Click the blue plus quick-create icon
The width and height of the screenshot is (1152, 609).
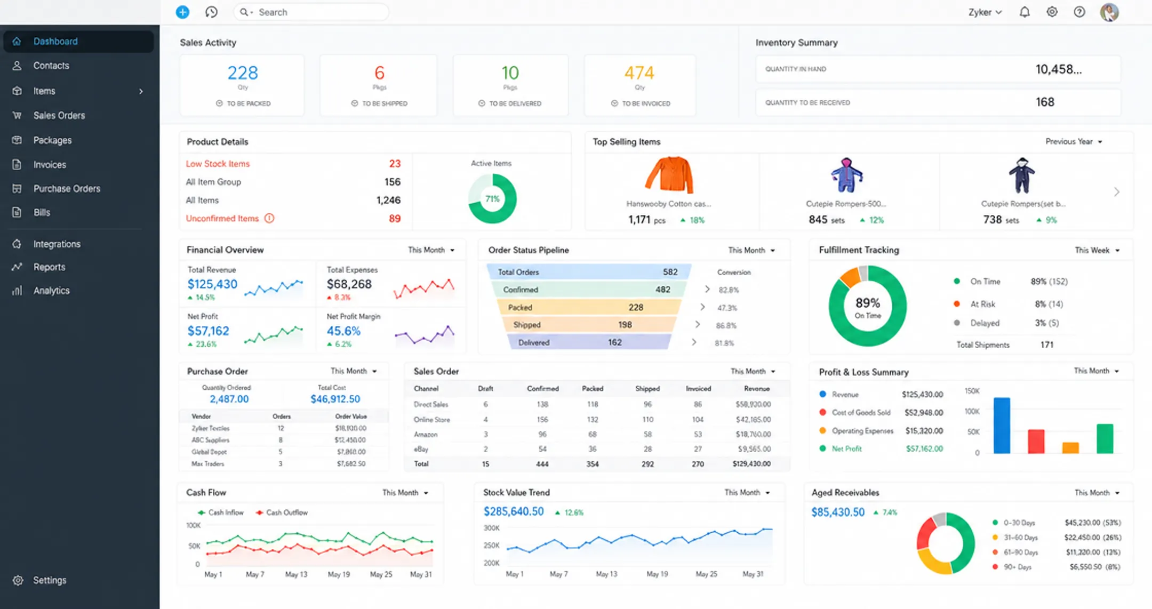[182, 12]
